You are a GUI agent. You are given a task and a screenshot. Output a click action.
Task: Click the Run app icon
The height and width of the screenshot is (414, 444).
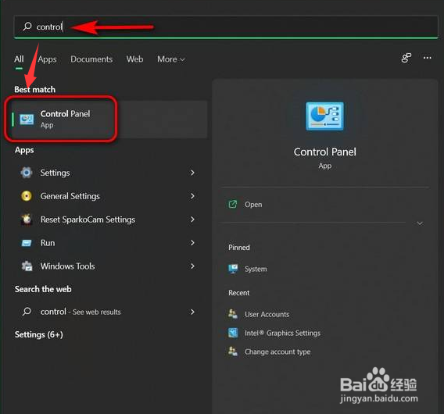tap(27, 243)
